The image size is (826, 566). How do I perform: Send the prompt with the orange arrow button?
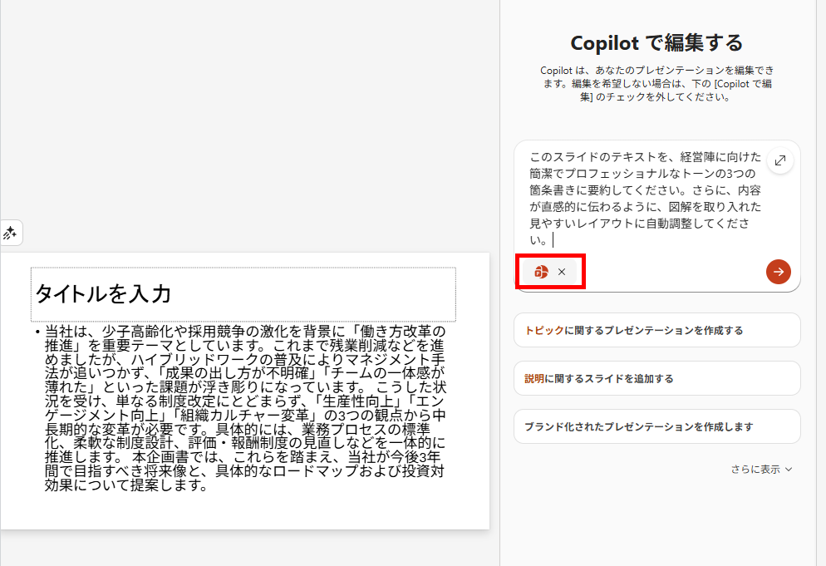778,272
